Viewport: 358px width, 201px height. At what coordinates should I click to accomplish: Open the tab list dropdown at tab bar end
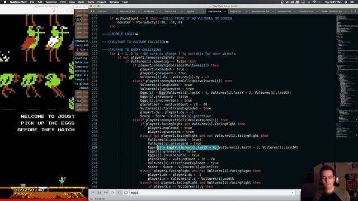point(356,11)
